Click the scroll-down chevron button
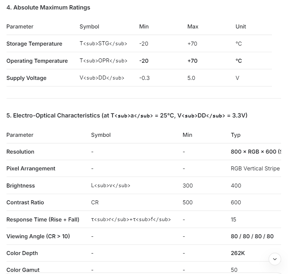Screen dimensions: 288x274 (x=274, y=259)
